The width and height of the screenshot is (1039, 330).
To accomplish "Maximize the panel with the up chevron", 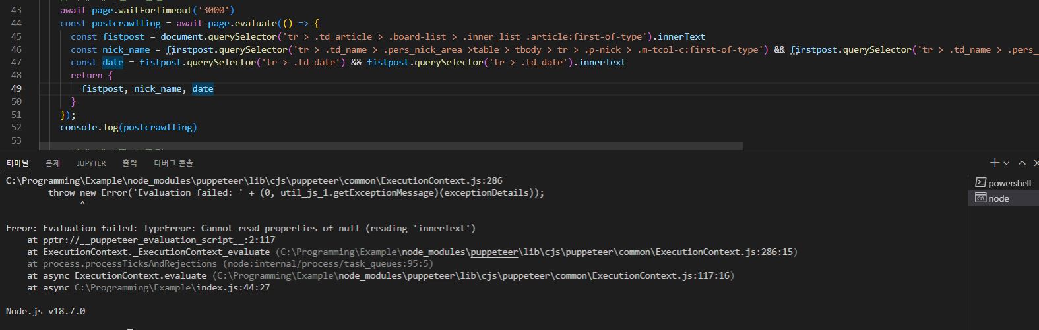I will [x=1022, y=163].
